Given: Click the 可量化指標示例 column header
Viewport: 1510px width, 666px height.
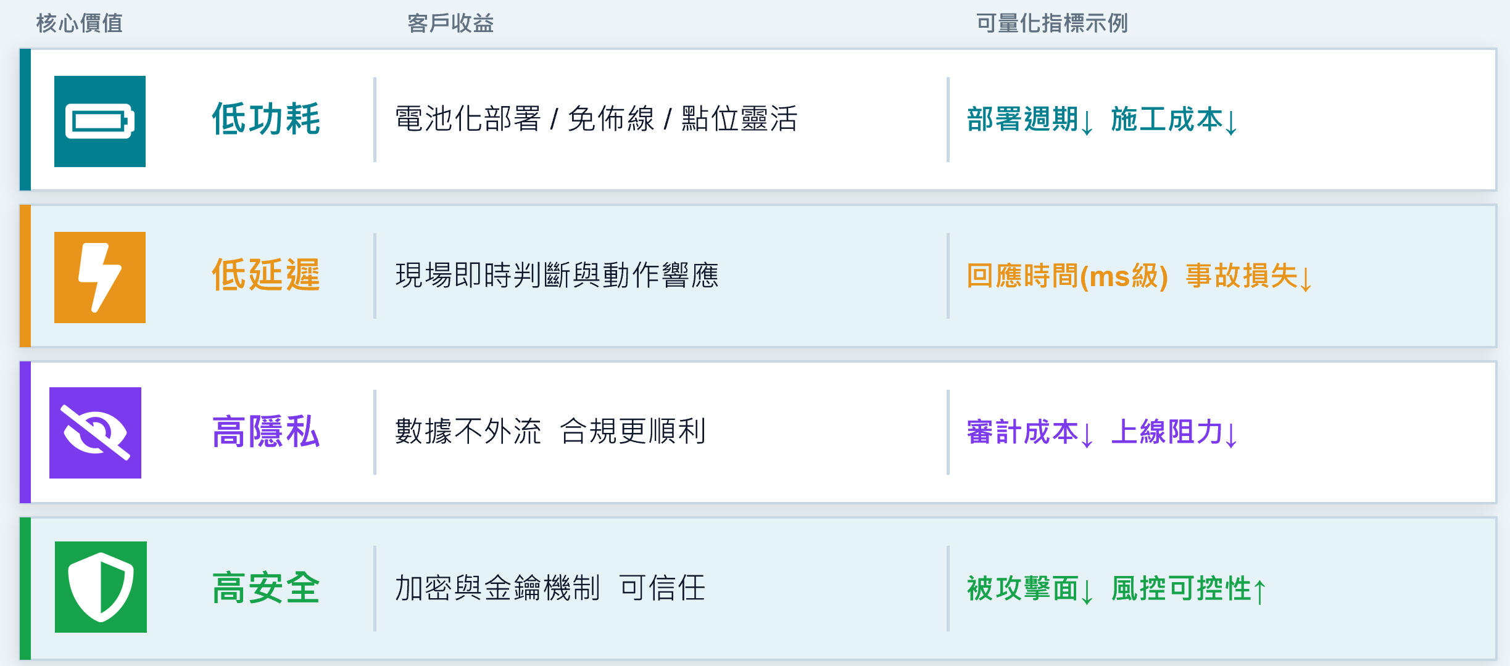Looking at the screenshot, I should tap(1052, 23).
